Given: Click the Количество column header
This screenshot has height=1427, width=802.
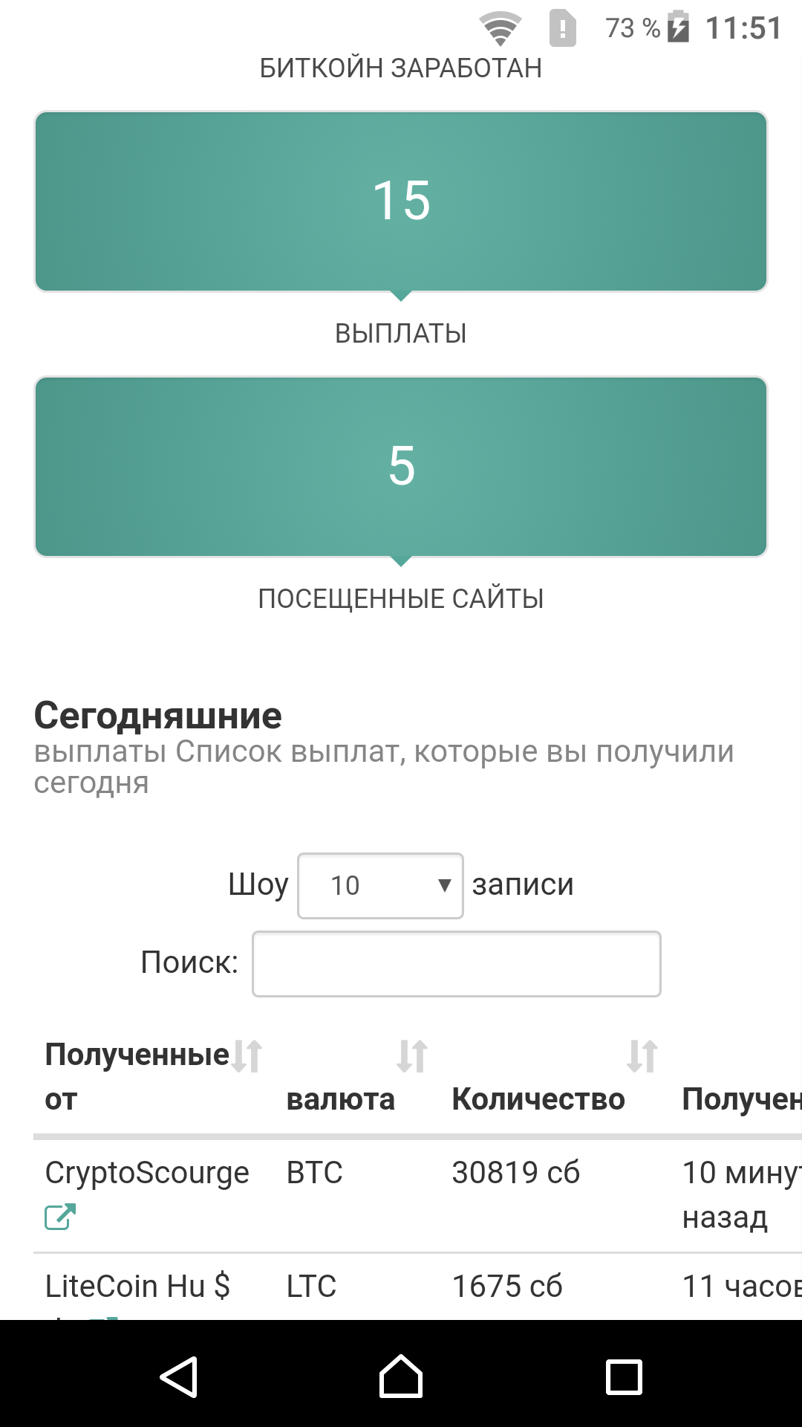Looking at the screenshot, I should coord(538,1099).
